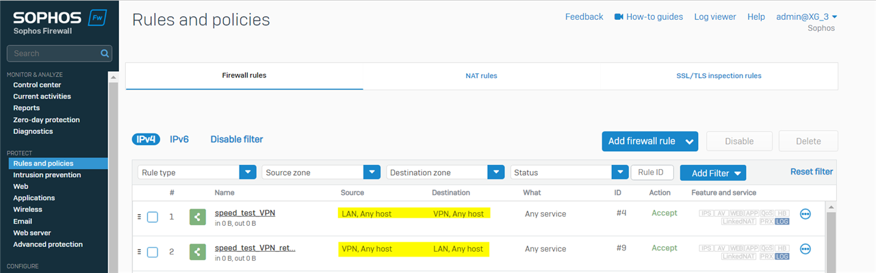Expand Add firewall rule dropdown arrow
This screenshot has height=273, width=876.
(689, 142)
